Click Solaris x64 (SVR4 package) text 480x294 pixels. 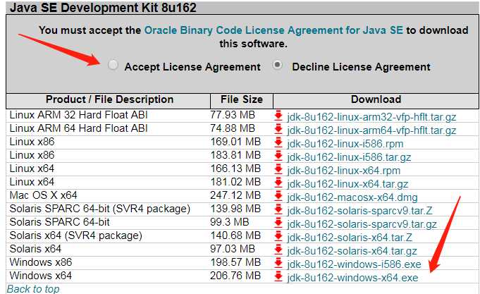coord(76,235)
